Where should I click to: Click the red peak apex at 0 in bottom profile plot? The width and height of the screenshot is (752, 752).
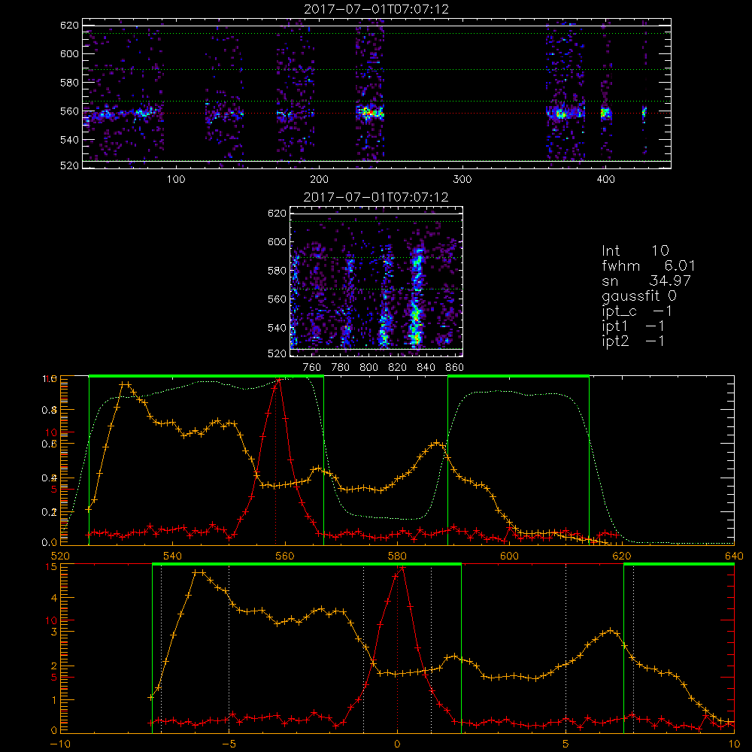[402, 567]
